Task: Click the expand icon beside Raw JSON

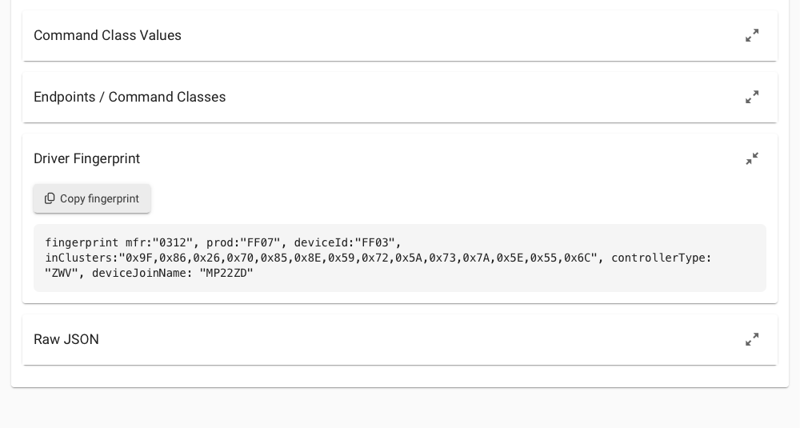Action: click(x=752, y=339)
